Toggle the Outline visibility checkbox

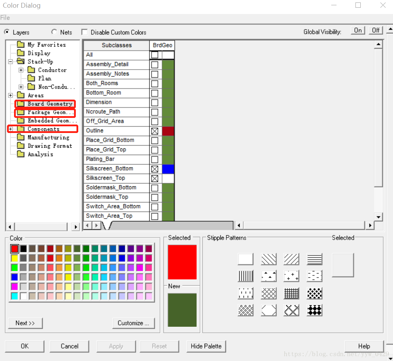[155, 131]
